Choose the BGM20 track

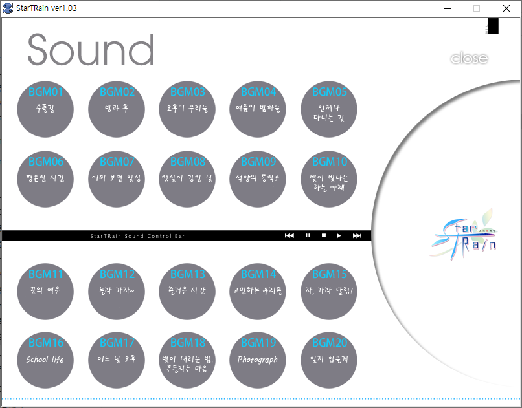[329, 360]
